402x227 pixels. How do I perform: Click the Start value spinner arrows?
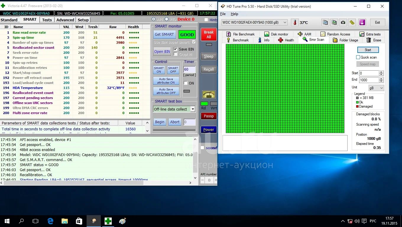click(x=381, y=73)
